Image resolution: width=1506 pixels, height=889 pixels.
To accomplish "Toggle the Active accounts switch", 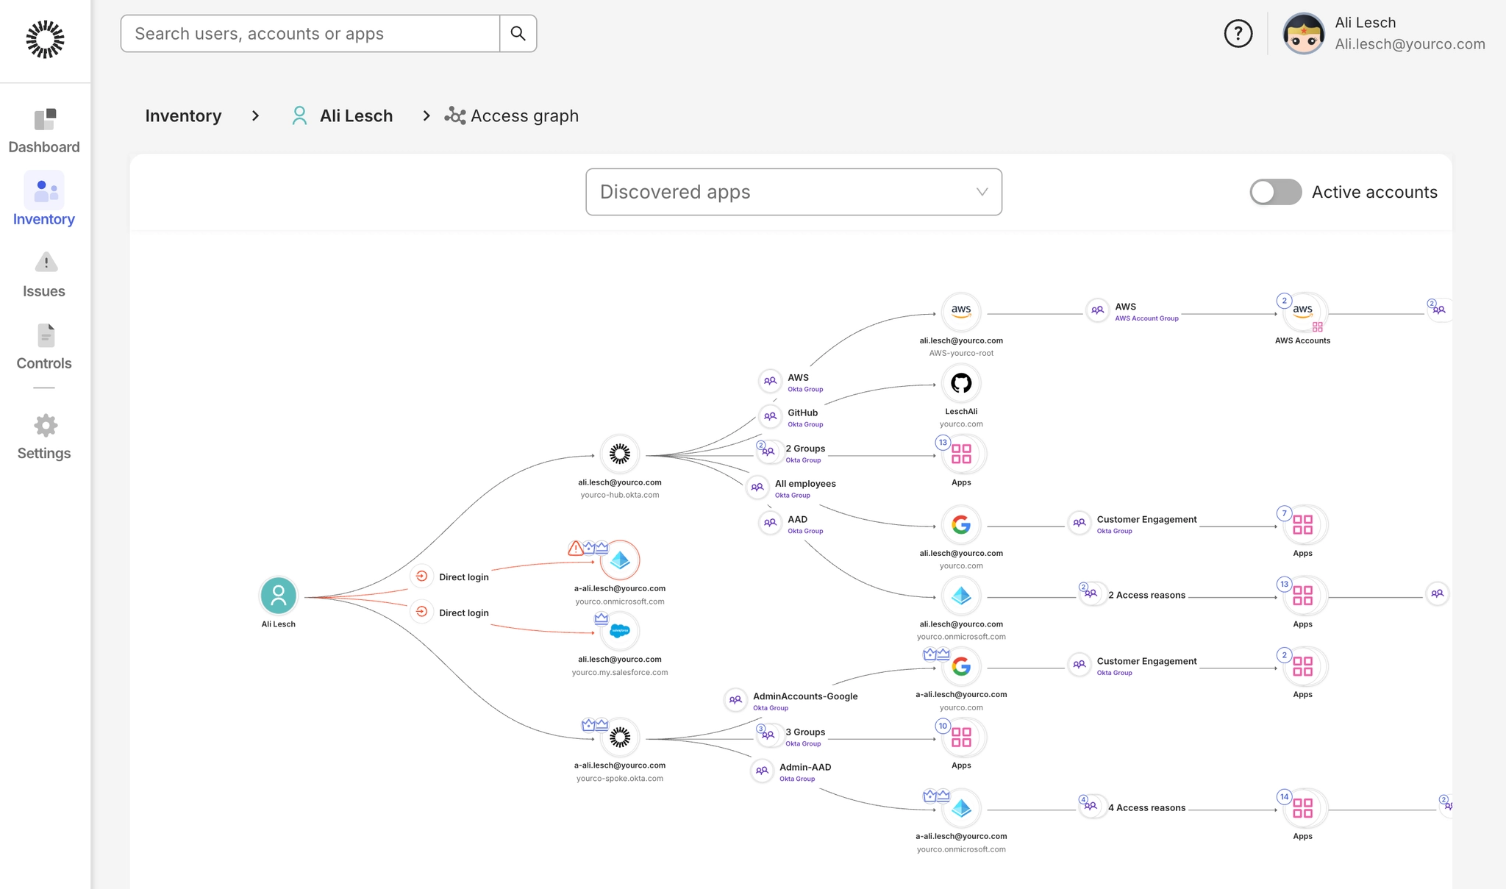I will pyautogui.click(x=1276, y=192).
